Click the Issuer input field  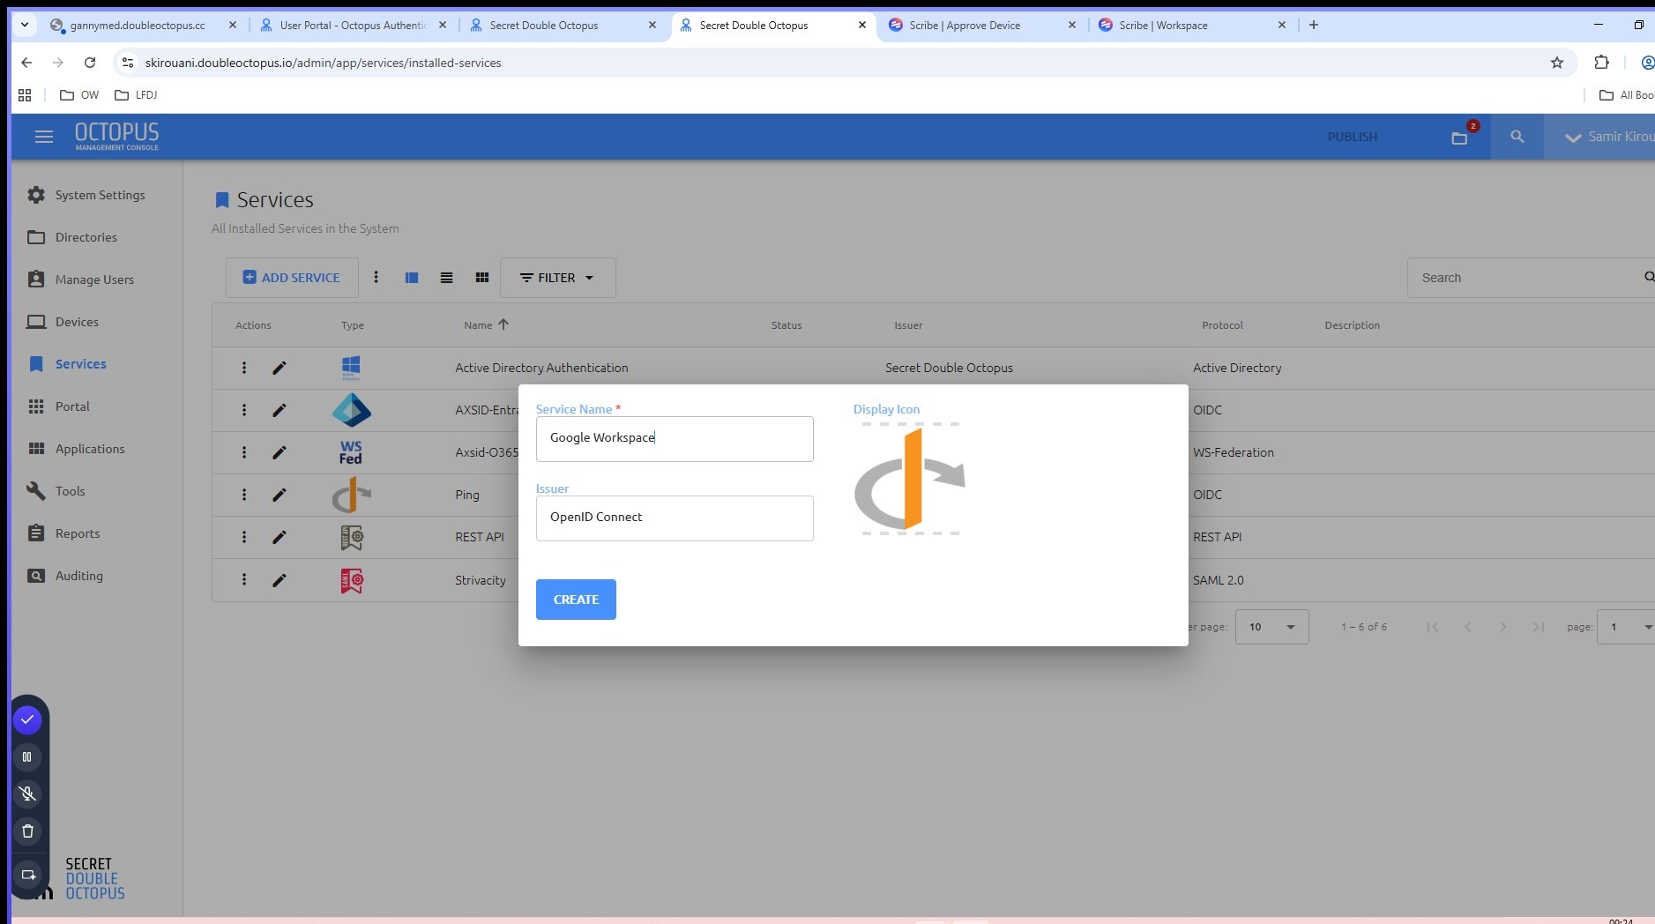[675, 518]
